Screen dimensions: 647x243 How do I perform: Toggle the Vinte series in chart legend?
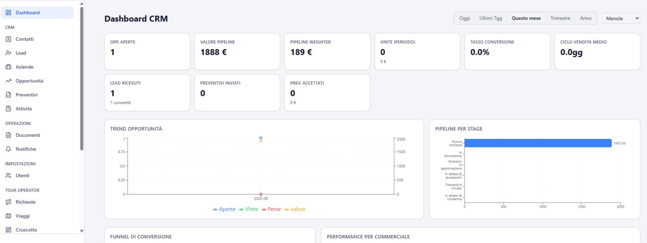[x=249, y=209]
